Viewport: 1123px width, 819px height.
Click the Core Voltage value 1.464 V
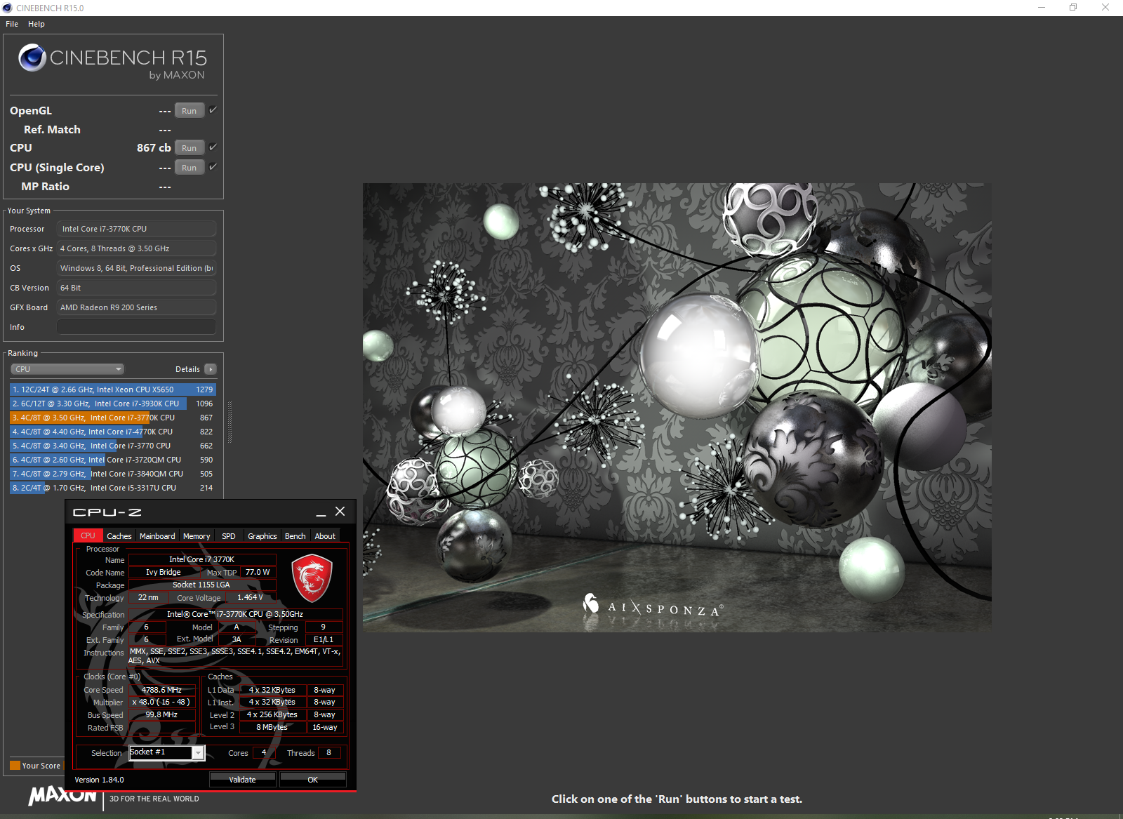(251, 597)
